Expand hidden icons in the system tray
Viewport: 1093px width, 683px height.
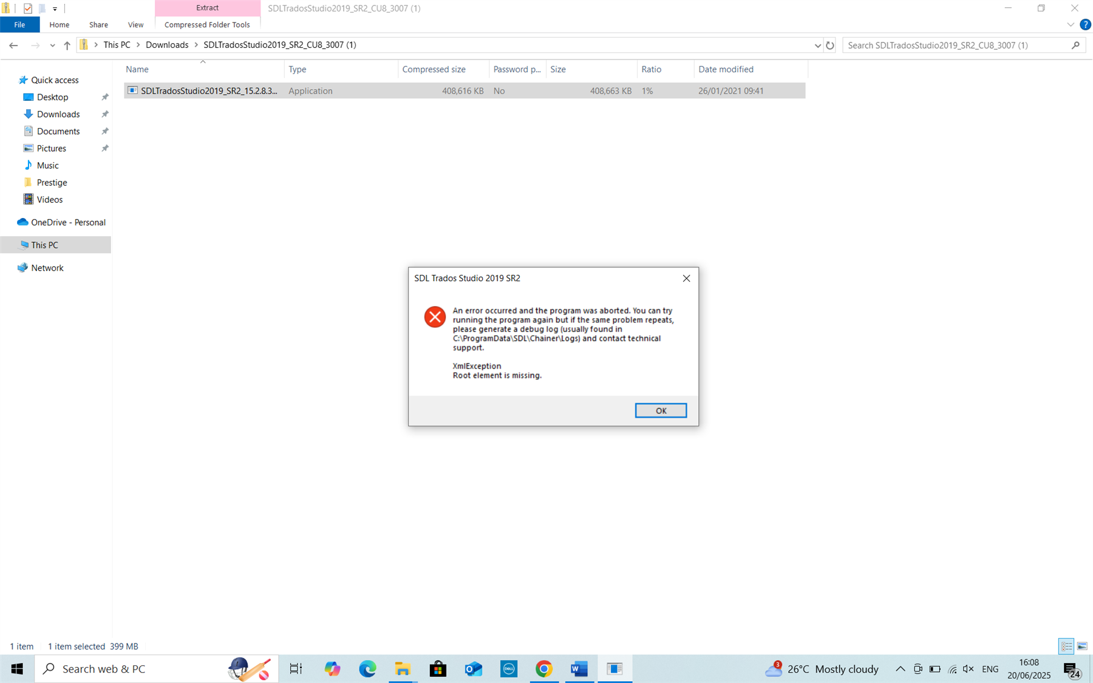pos(901,668)
